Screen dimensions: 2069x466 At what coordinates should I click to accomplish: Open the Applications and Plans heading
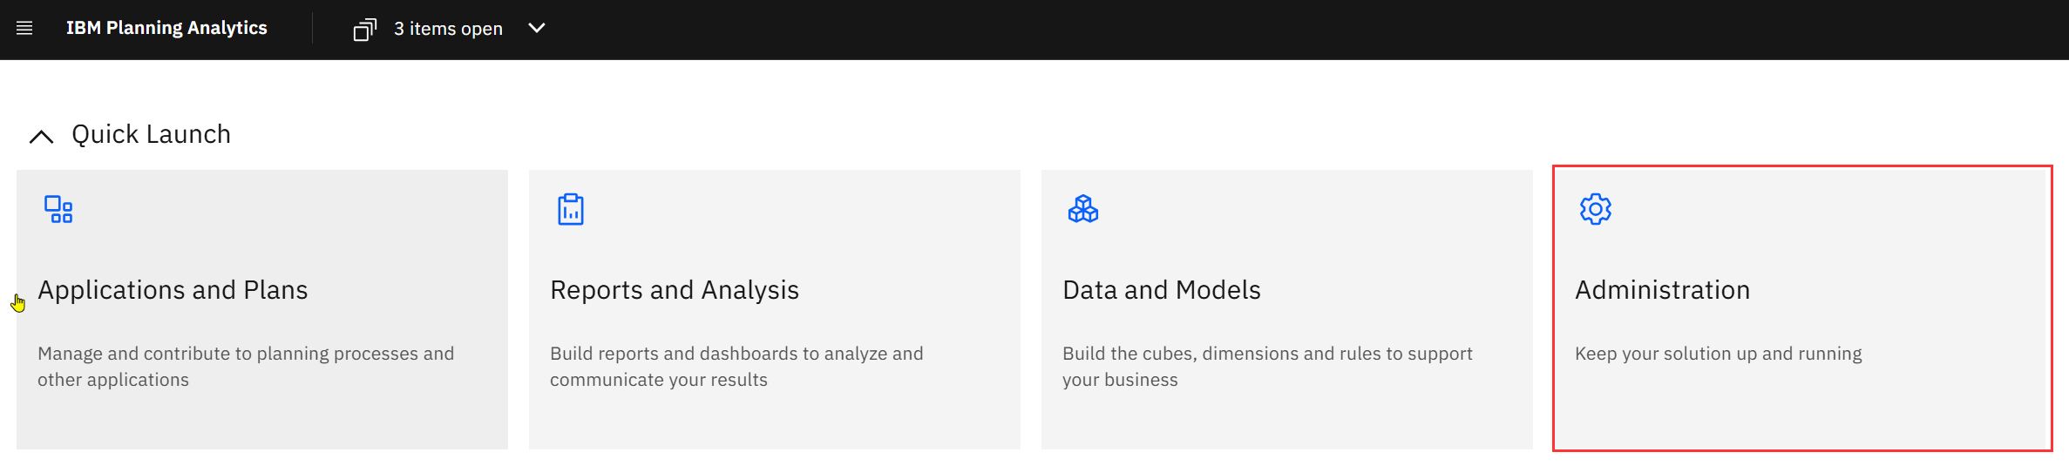[173, 290]
